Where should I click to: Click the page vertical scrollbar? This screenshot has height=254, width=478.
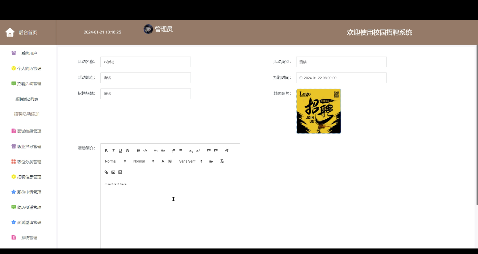pos(477,125)
